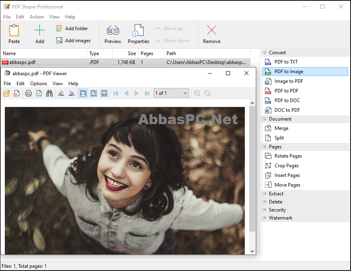Click Add images in the toolbar

[x=73, y=41]
